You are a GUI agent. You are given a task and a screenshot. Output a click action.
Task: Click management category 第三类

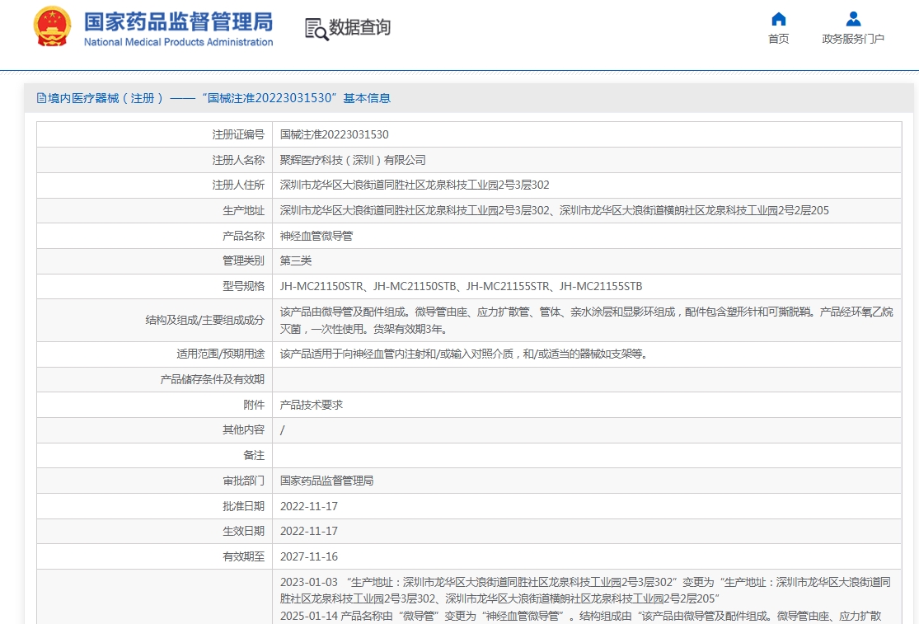(x=295, y=260)
